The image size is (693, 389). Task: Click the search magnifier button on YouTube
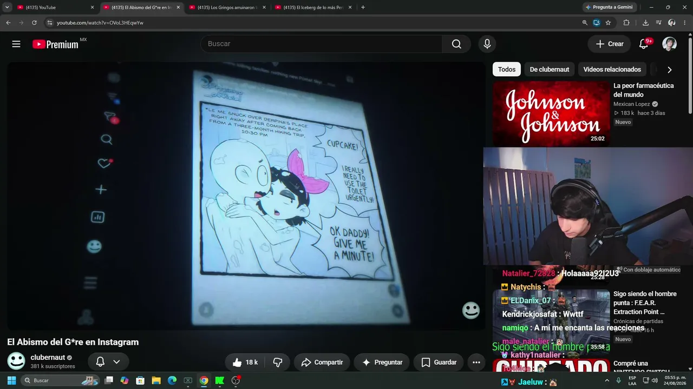(456, 44)
